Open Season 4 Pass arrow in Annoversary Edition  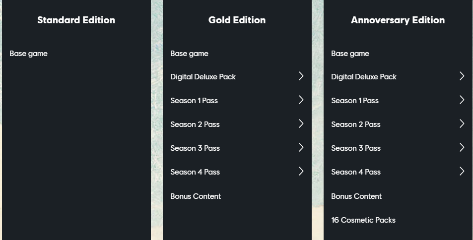tap(462, 171)
